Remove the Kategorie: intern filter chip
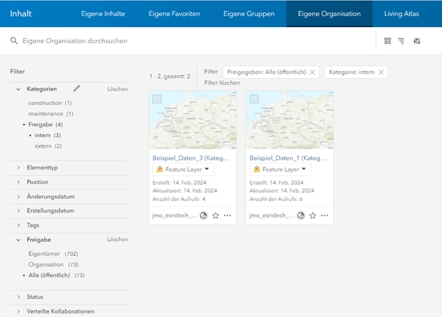The height and width of the screenshot is (317, 442). [x=381, y=72]
